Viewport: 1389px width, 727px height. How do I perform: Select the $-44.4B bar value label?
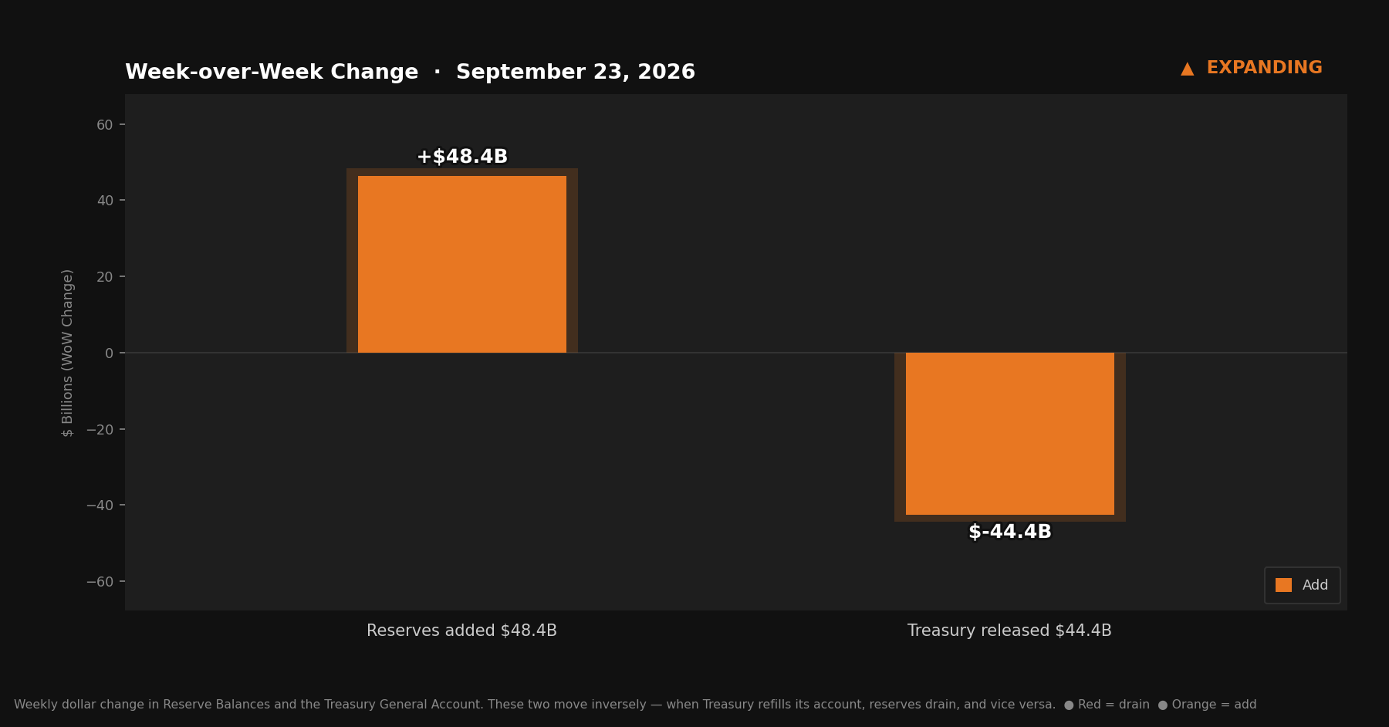click(1010, 532)
